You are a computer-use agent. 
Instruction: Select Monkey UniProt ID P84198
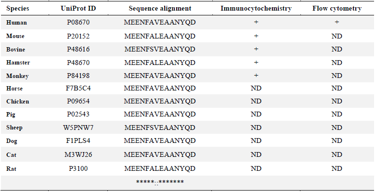(x=78, y=76)
